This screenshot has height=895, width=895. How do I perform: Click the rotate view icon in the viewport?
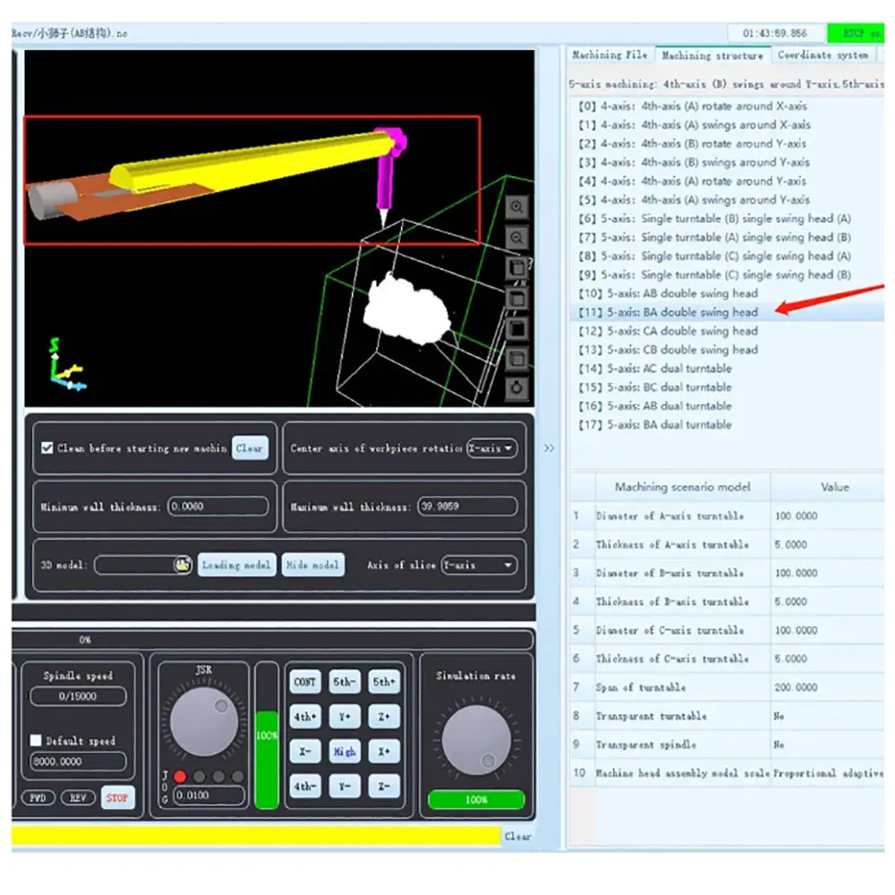point(516,388)
